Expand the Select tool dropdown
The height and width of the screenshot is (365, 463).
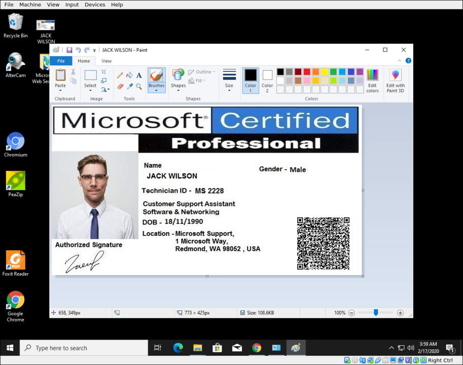click(90, 90)
